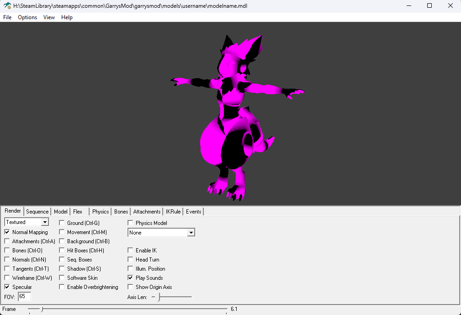The width and height of the screenshot is (461, 315).
Task: Switch to the Attachments tab
Action: click(x=147, y=212)
